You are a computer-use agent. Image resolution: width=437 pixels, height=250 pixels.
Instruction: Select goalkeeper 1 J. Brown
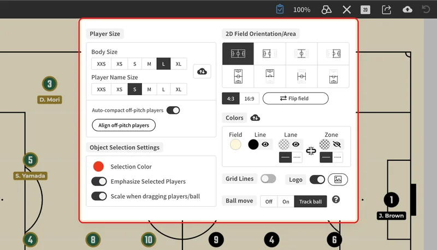click(391, 200)
